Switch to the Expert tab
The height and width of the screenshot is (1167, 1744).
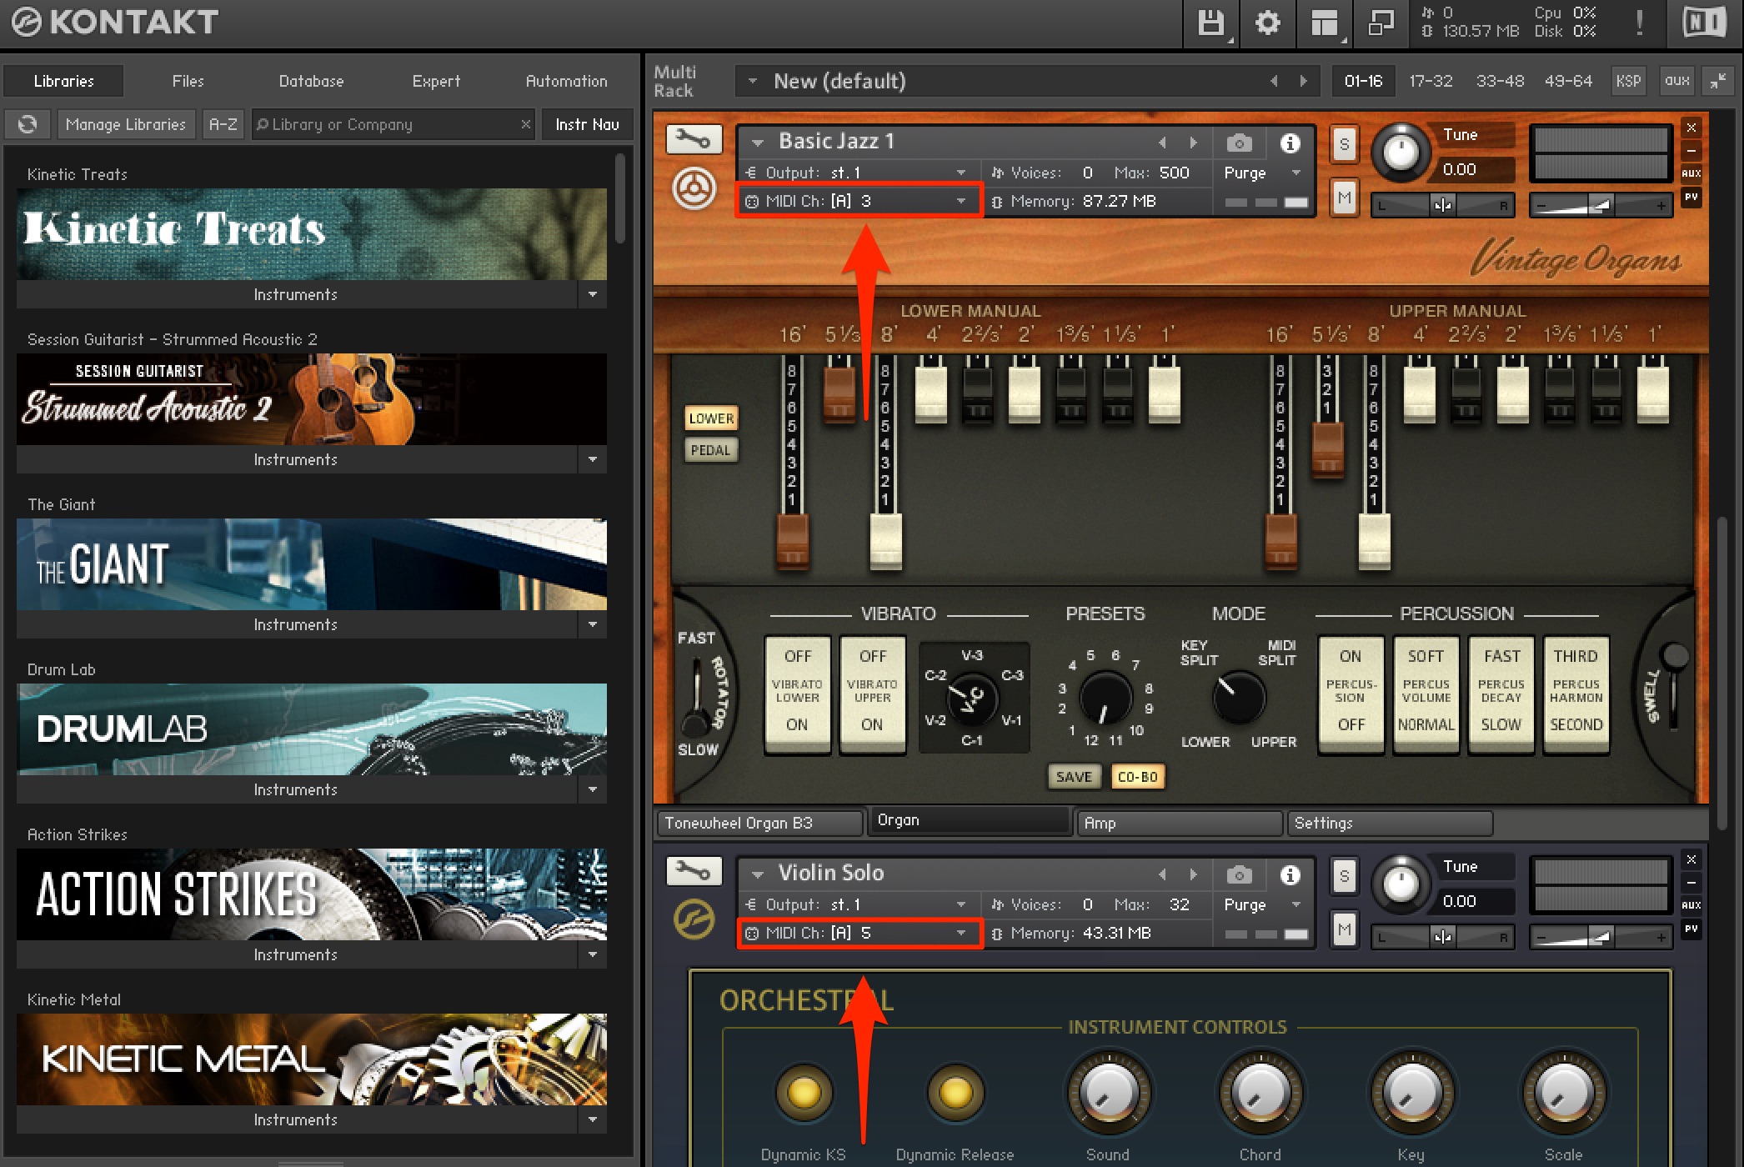tap(436, 81)
